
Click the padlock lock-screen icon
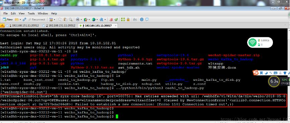128,19
